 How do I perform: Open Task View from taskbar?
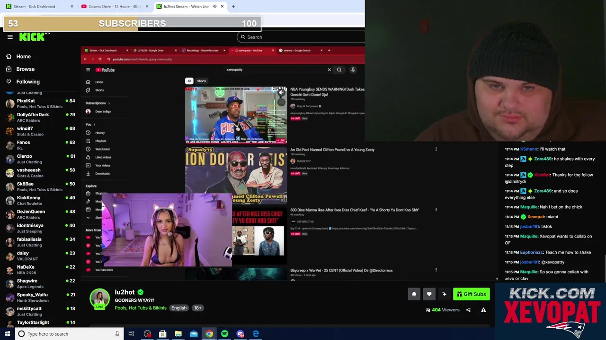coord(131,334)
